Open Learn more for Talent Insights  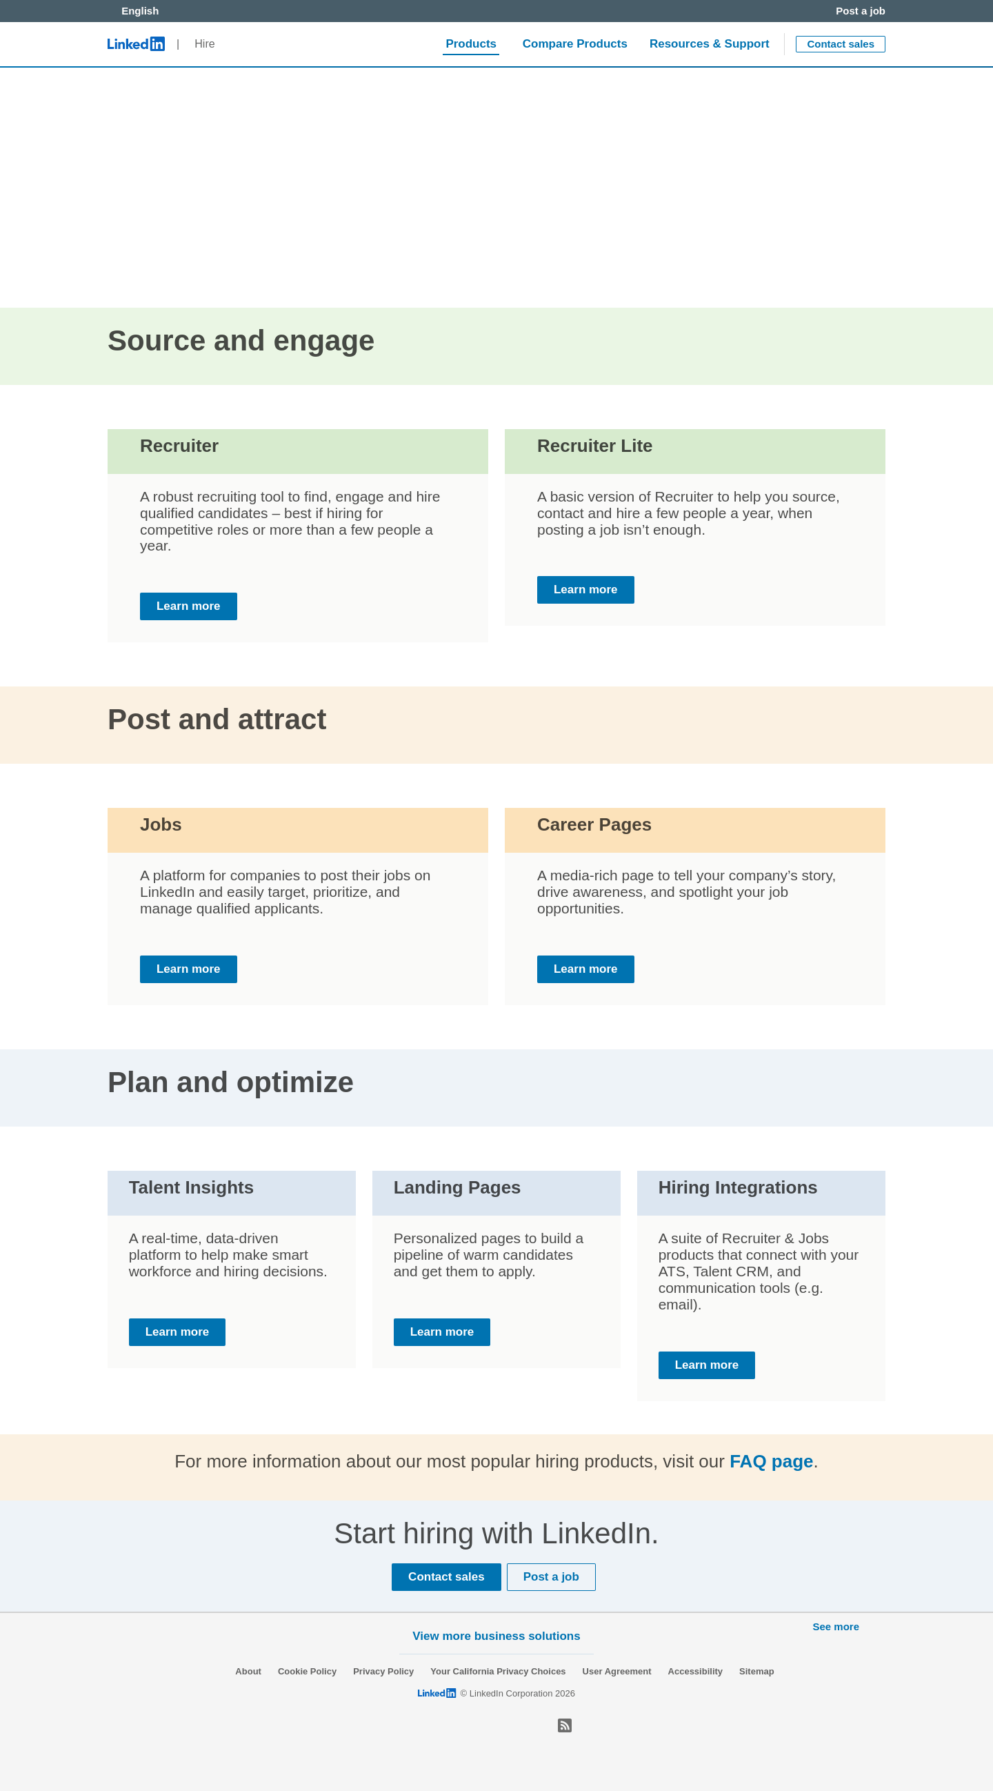[x=177, y=1332]
